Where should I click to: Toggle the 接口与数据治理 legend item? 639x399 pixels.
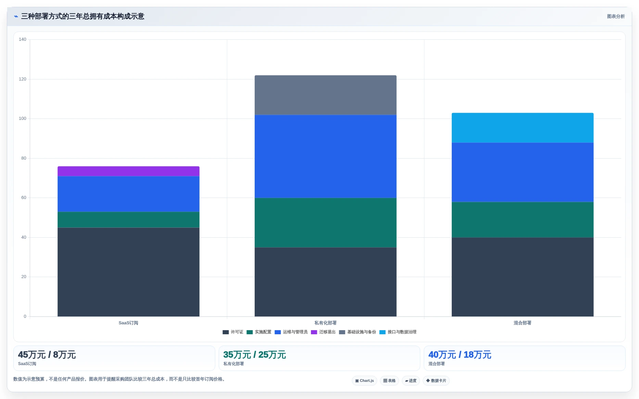(x=398, y=332)
